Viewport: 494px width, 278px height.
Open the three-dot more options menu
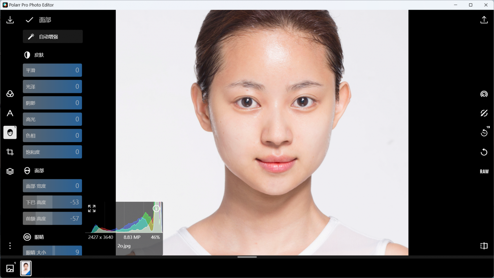(x=10, y=246)
